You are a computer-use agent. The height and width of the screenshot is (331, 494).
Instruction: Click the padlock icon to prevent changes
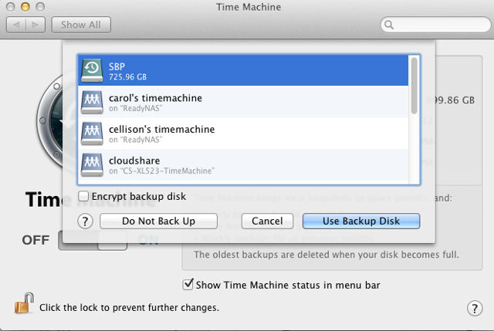coord(24,303)
